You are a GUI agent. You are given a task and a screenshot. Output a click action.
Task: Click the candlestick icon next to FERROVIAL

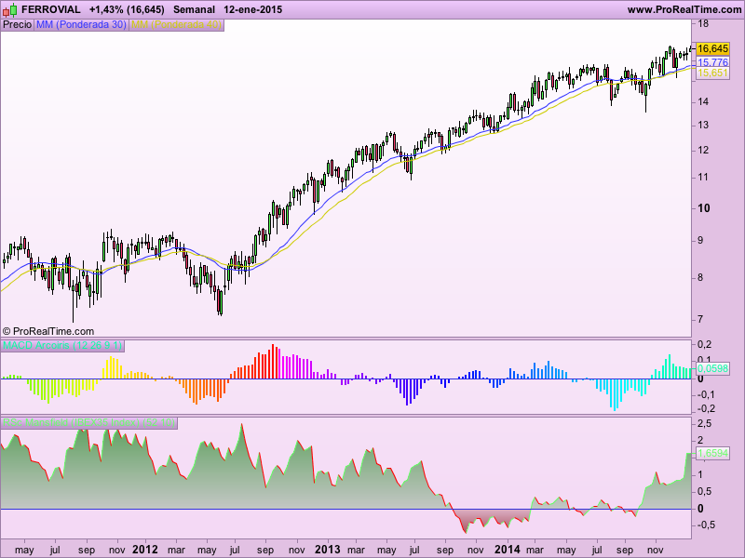coord(10,9)
